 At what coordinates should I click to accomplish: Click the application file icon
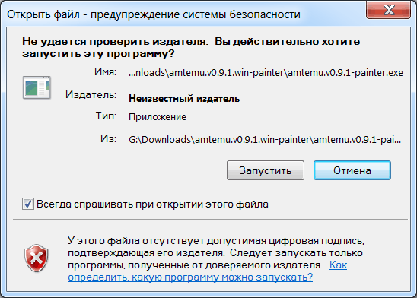tap(37, 87)
